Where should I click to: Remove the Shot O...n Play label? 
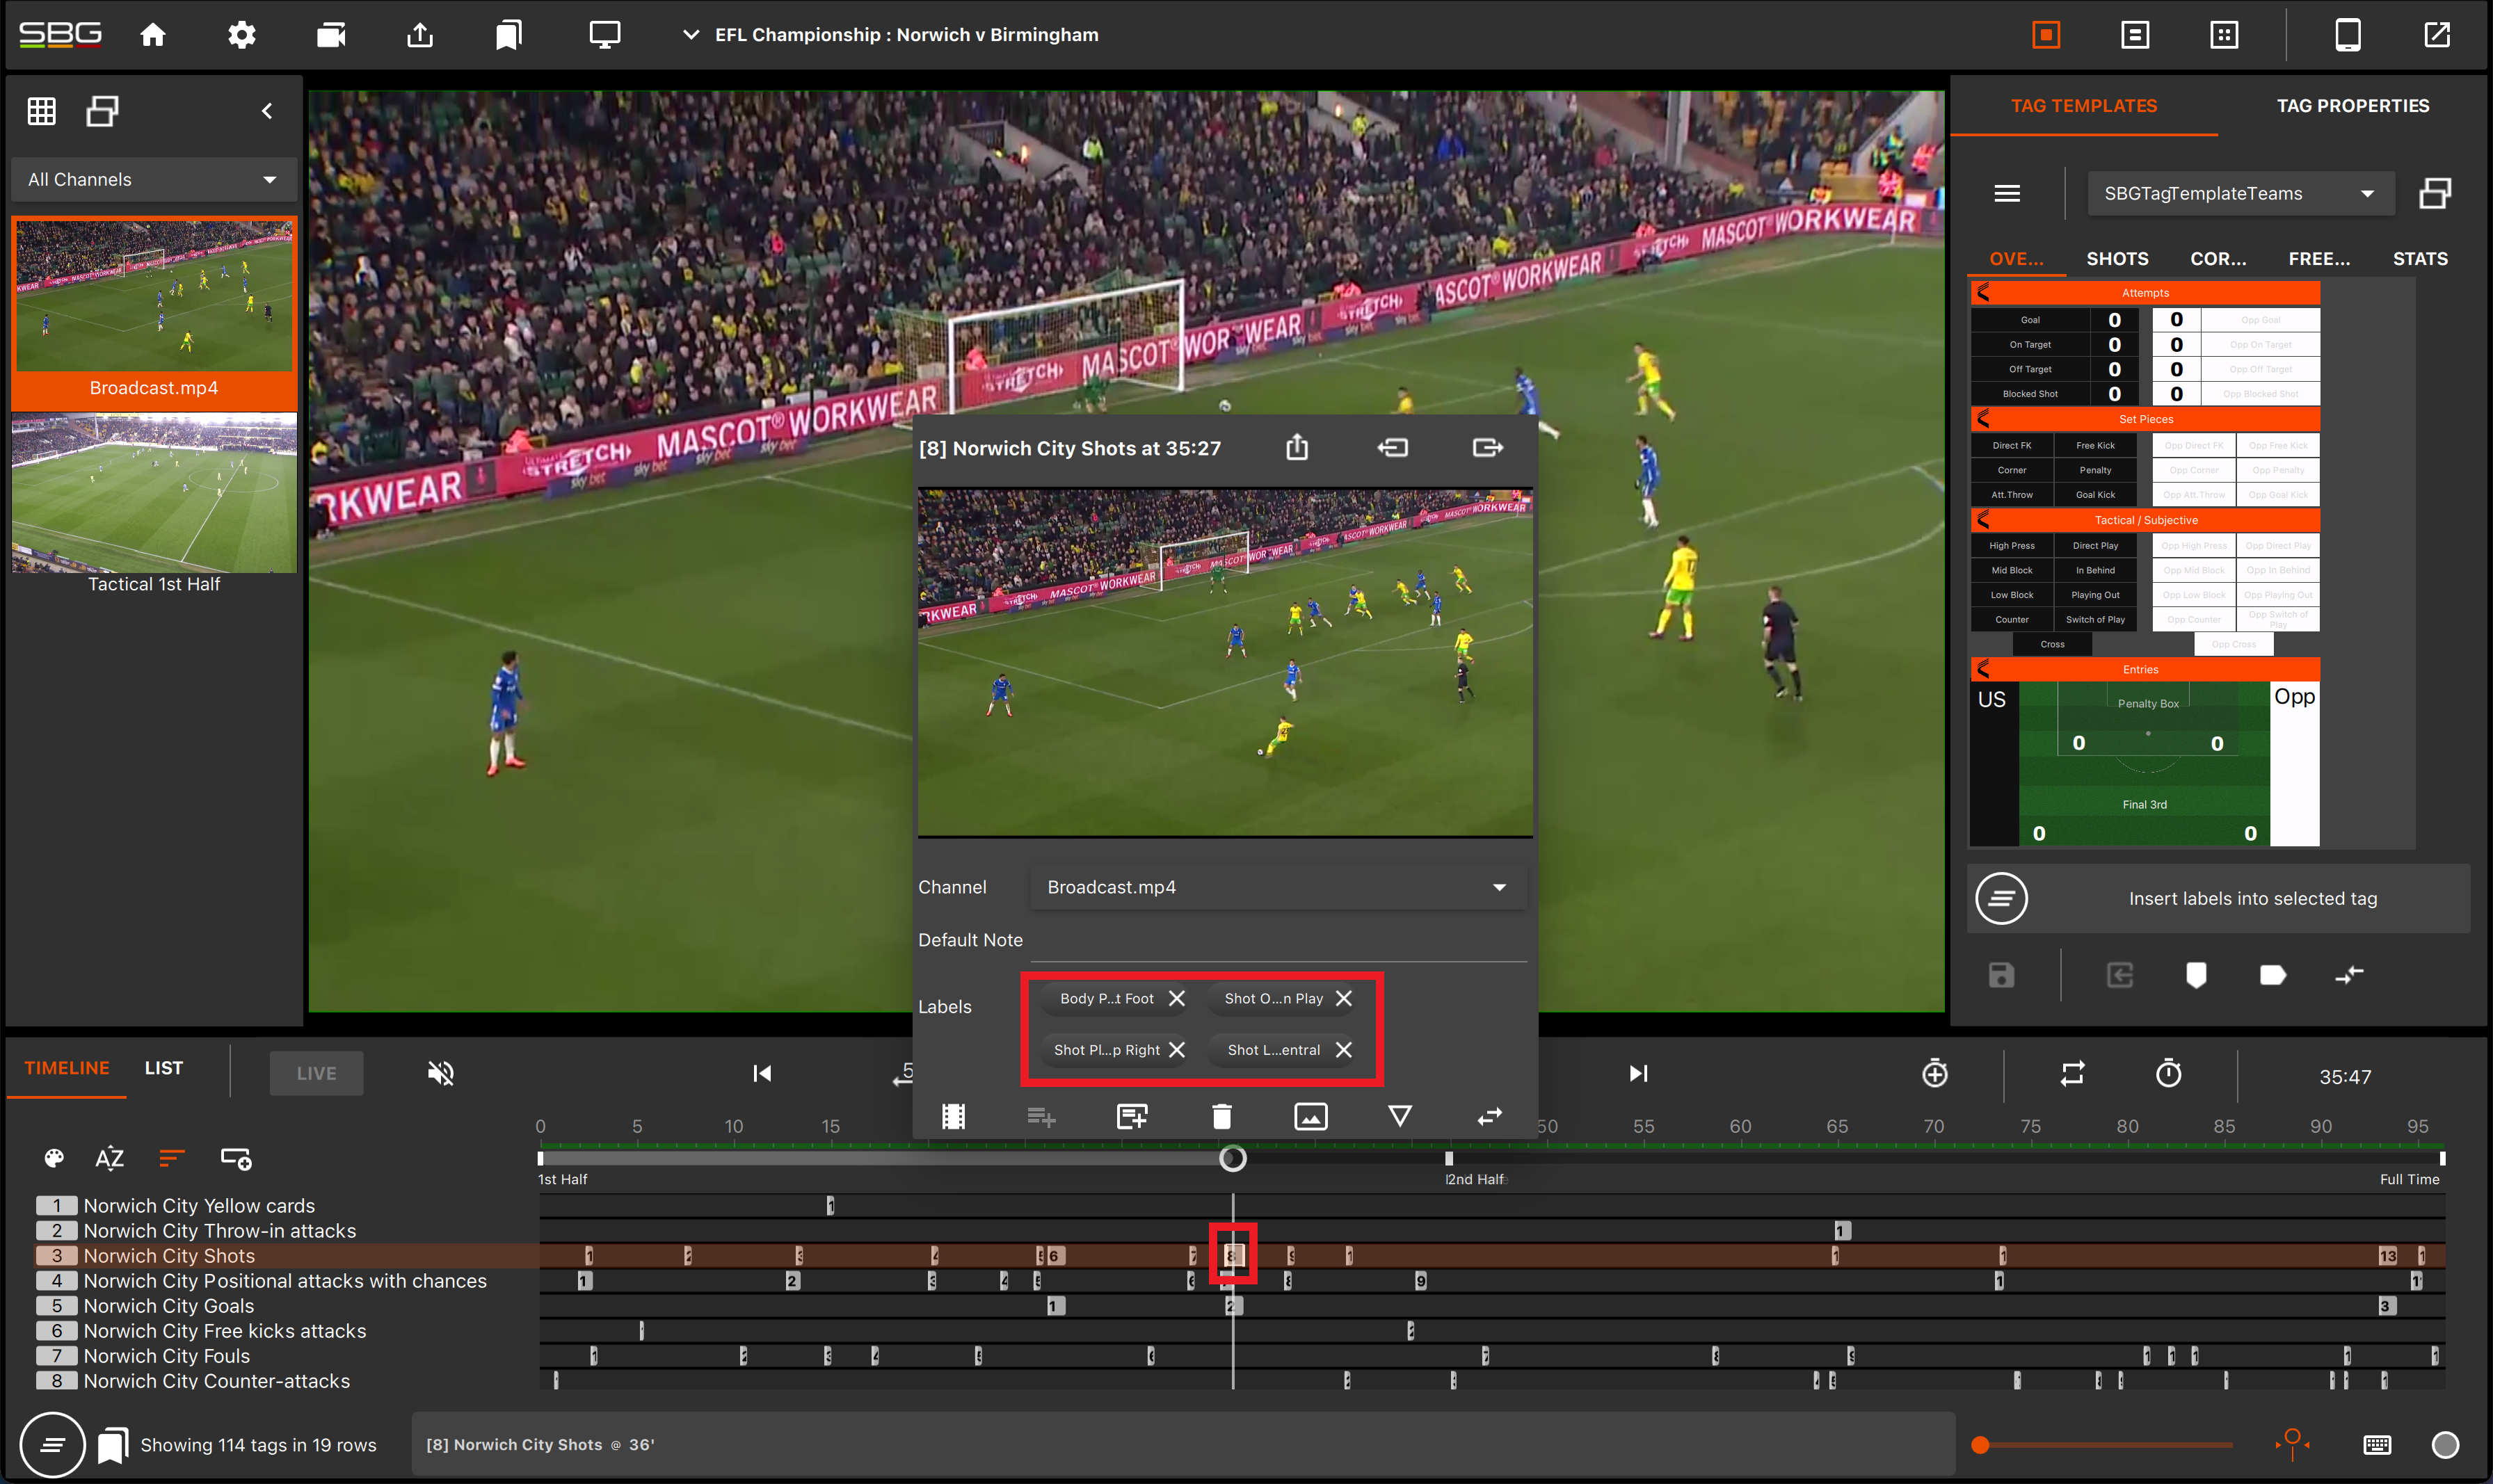1343,999
